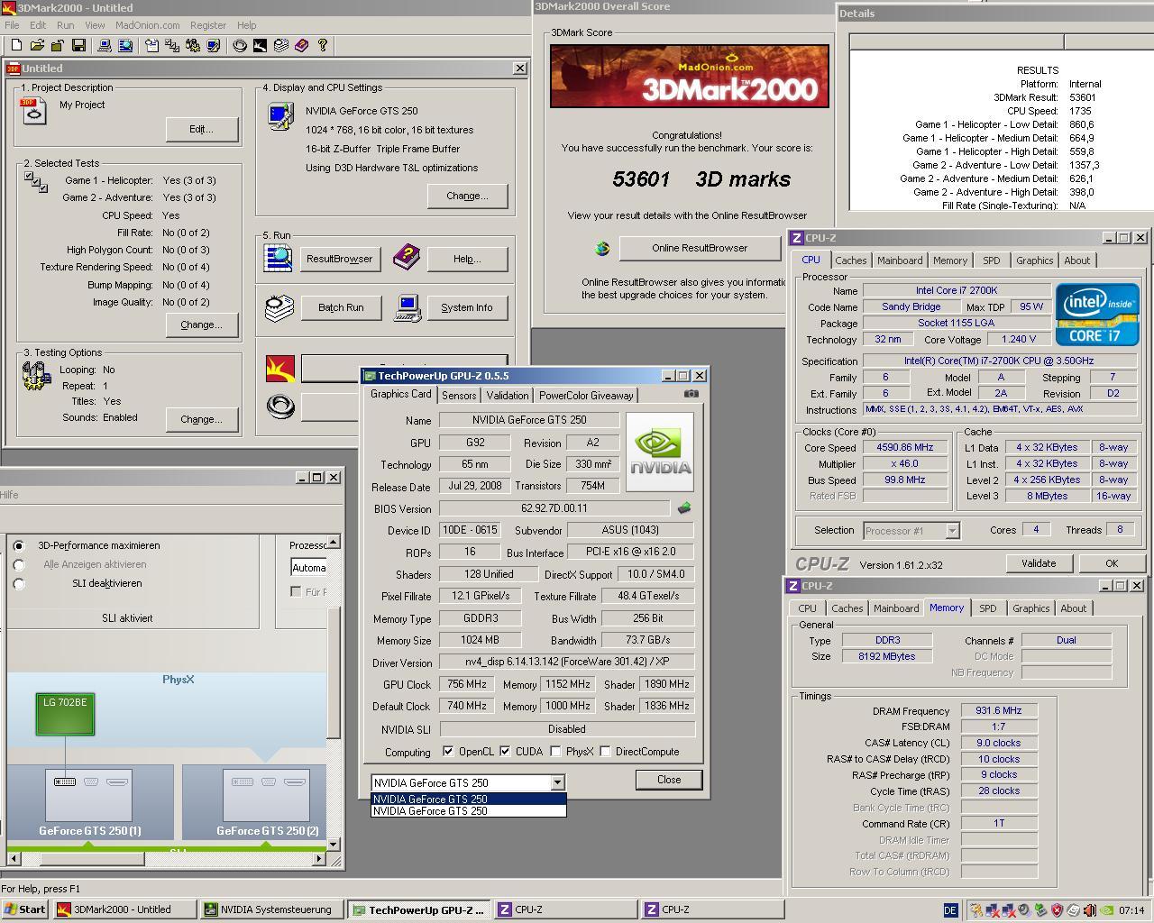
Task: Open the MadOnion.com menu
Action: point(147,25)
